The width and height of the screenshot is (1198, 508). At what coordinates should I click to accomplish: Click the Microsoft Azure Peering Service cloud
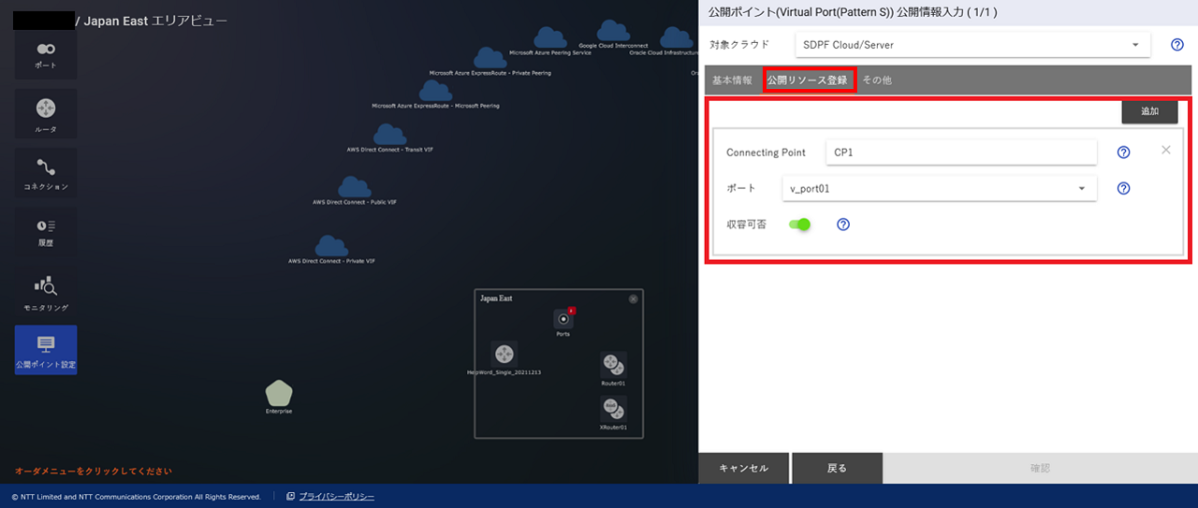click(x=550, y=37)
